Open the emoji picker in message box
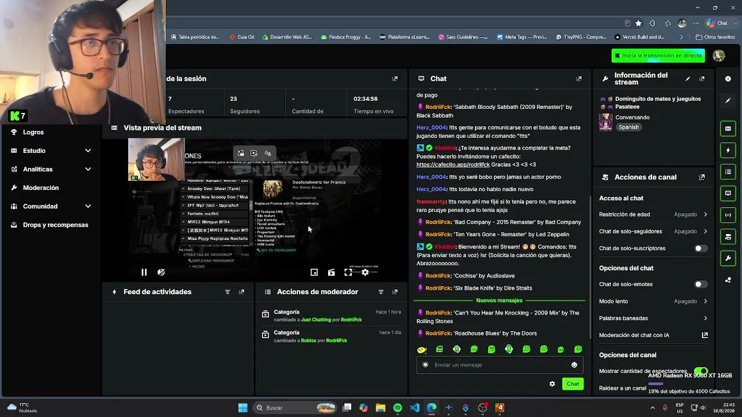The height and width of the screenshot is (417, 742). pyautogui.click(x=574, y=365)
